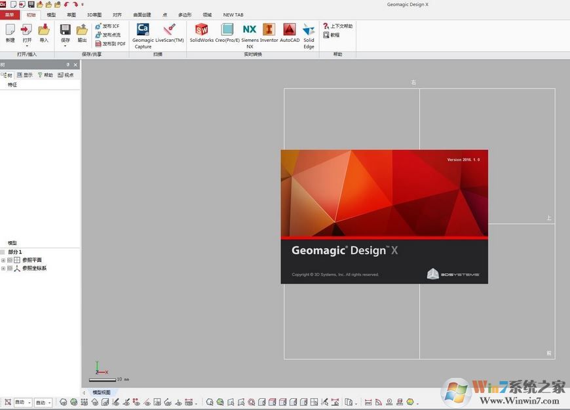Switch to the 多边形 ribbon tab
This screenshot has width=570, height=410.
click(183, 14)
